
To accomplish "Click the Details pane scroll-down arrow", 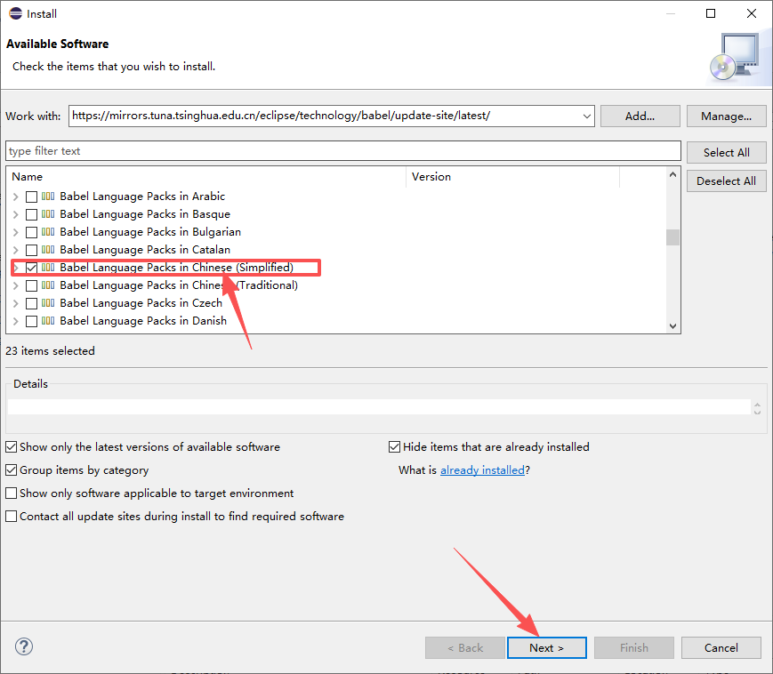I will (757, 412).
